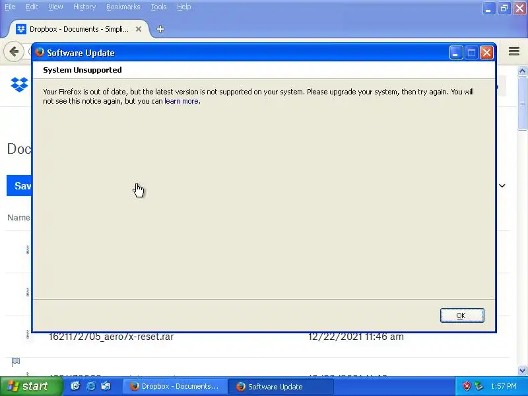Screen dimensions: 528x396
Task: Switch to Software Update taskbar button
Action: click(x=280, y=386)
